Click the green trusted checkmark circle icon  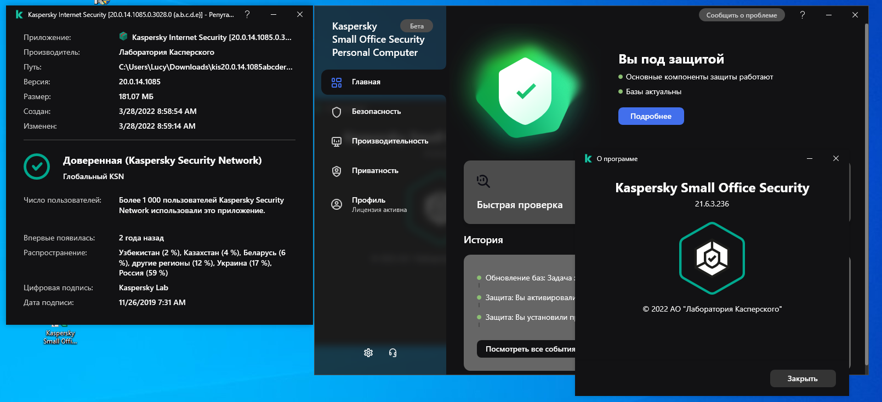[37, 166]
